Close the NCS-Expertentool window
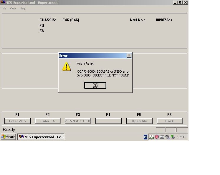Viewport: 220px width, 175px height. pos(185,3)
